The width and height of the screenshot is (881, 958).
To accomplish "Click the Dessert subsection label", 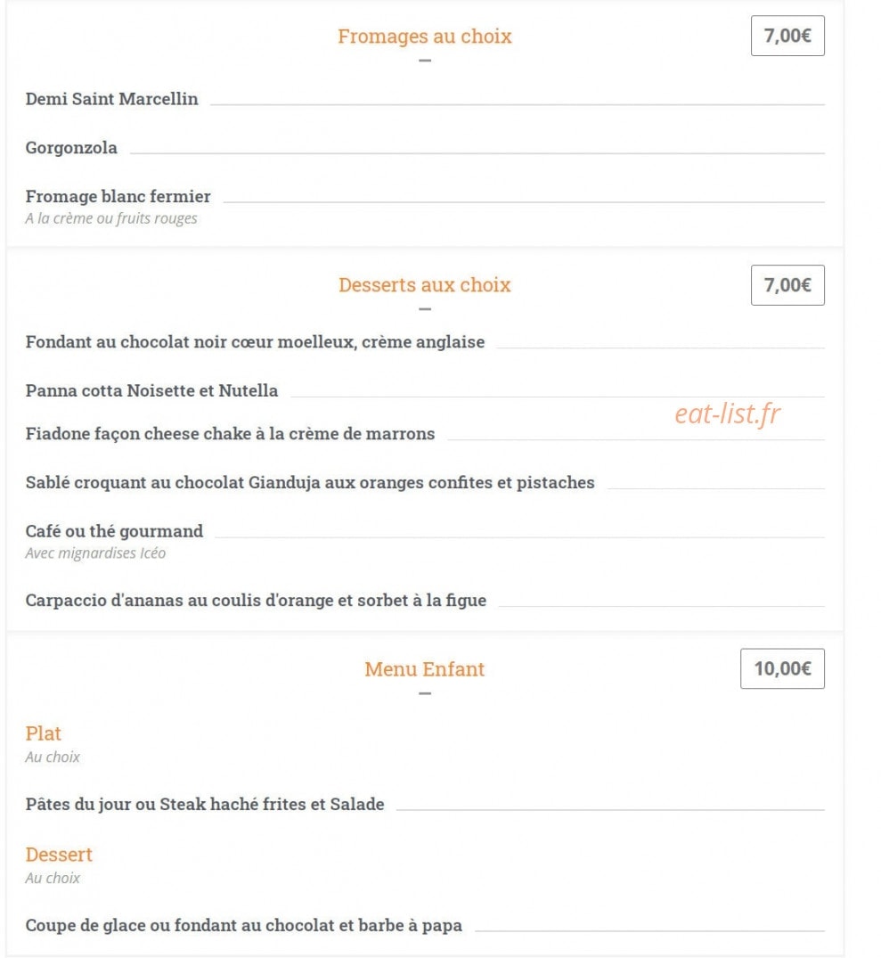I will tap(59, 855).
